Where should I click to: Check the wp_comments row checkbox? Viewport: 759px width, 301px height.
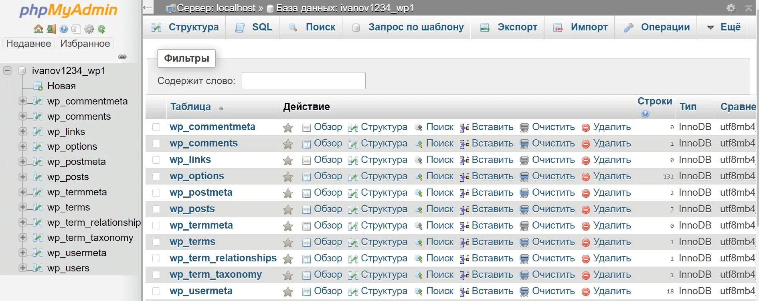156,143
